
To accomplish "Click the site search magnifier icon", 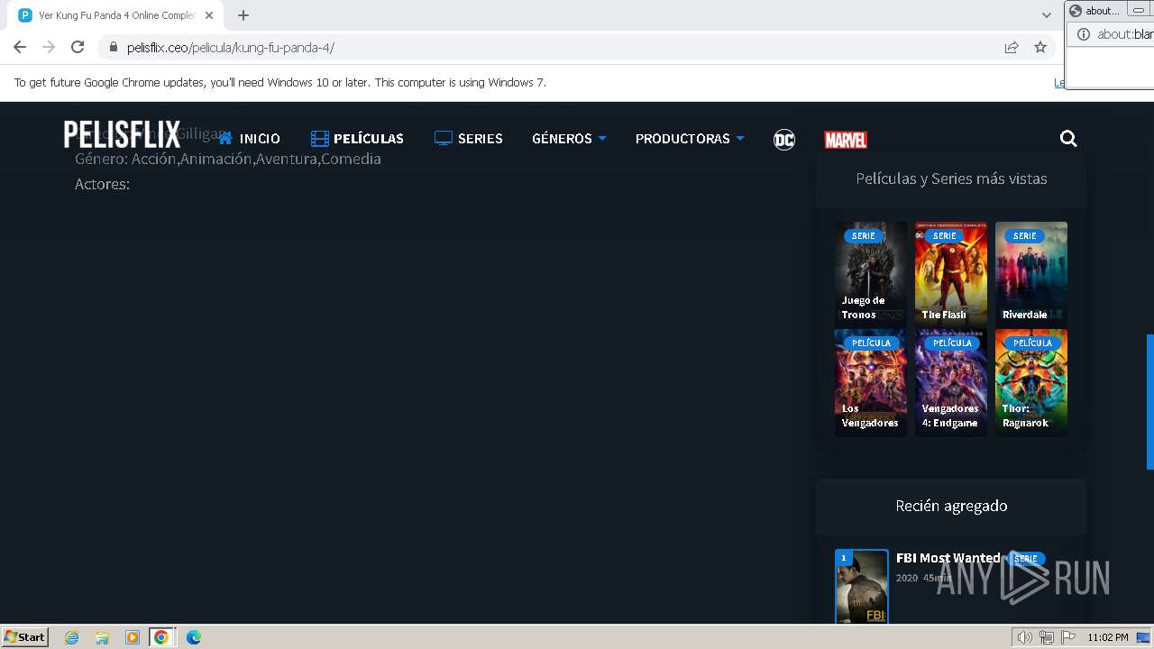I will click(x=1068, y=138).
